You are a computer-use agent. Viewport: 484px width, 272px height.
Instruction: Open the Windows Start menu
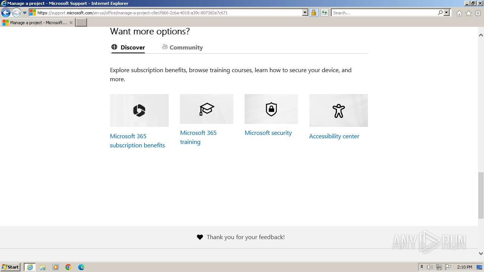pyautogui.click(x=11, y=267)
